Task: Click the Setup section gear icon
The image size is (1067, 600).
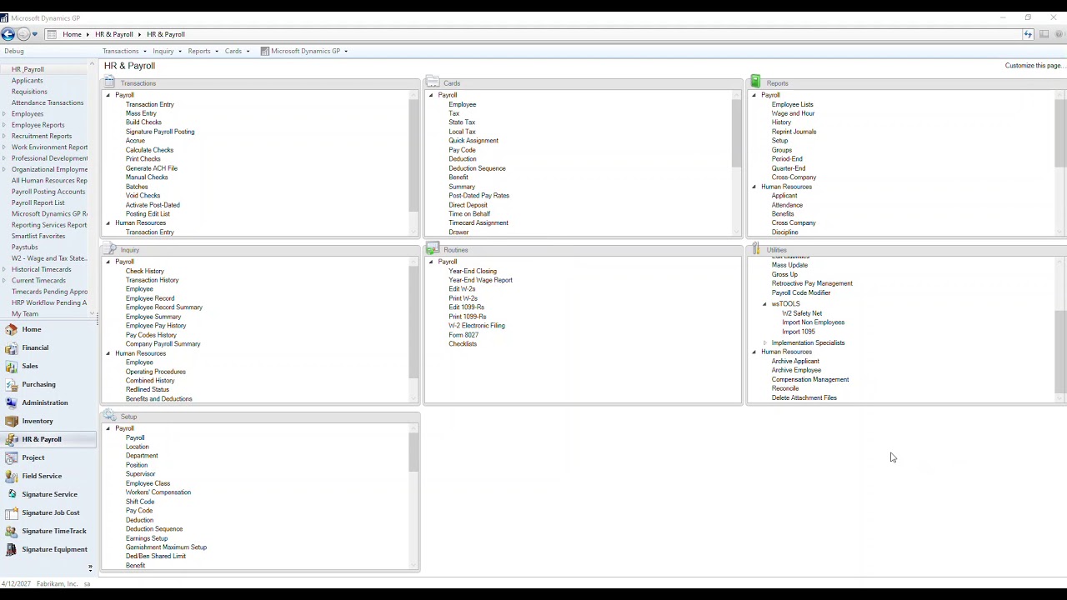Action: tap(109, 415)
